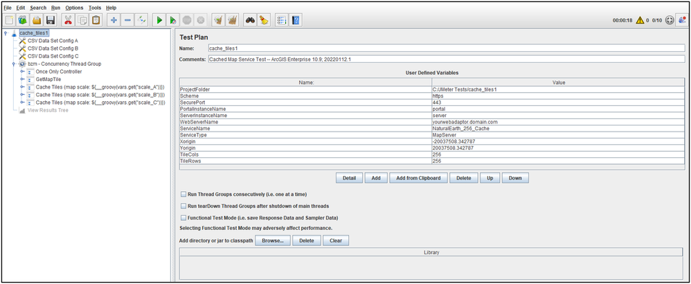691x284 pixels.
Task: Select the disabled View Results Tree item
Action: [48, 110]
